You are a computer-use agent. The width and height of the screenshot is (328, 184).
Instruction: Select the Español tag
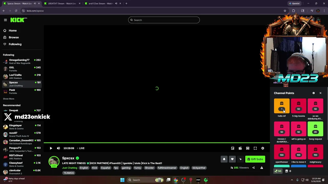coord(106,168)
